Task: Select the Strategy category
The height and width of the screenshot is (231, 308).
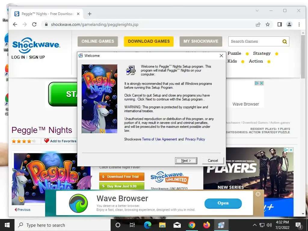Action: (262, 54)
